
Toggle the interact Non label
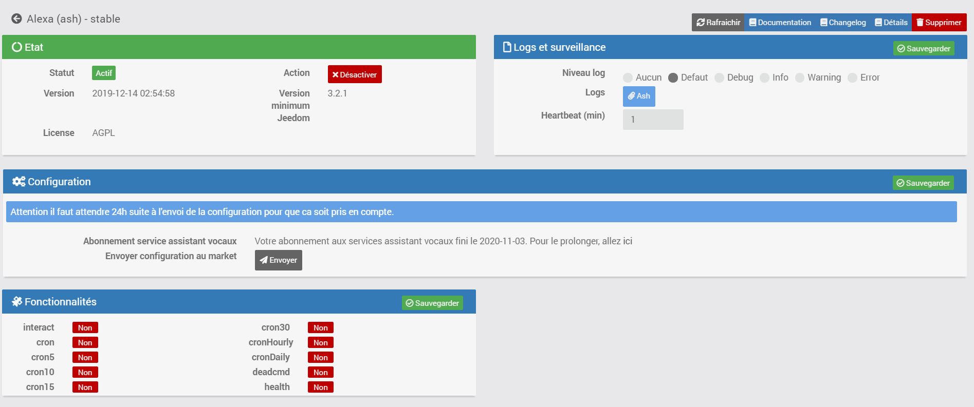(x=85, y=327)
